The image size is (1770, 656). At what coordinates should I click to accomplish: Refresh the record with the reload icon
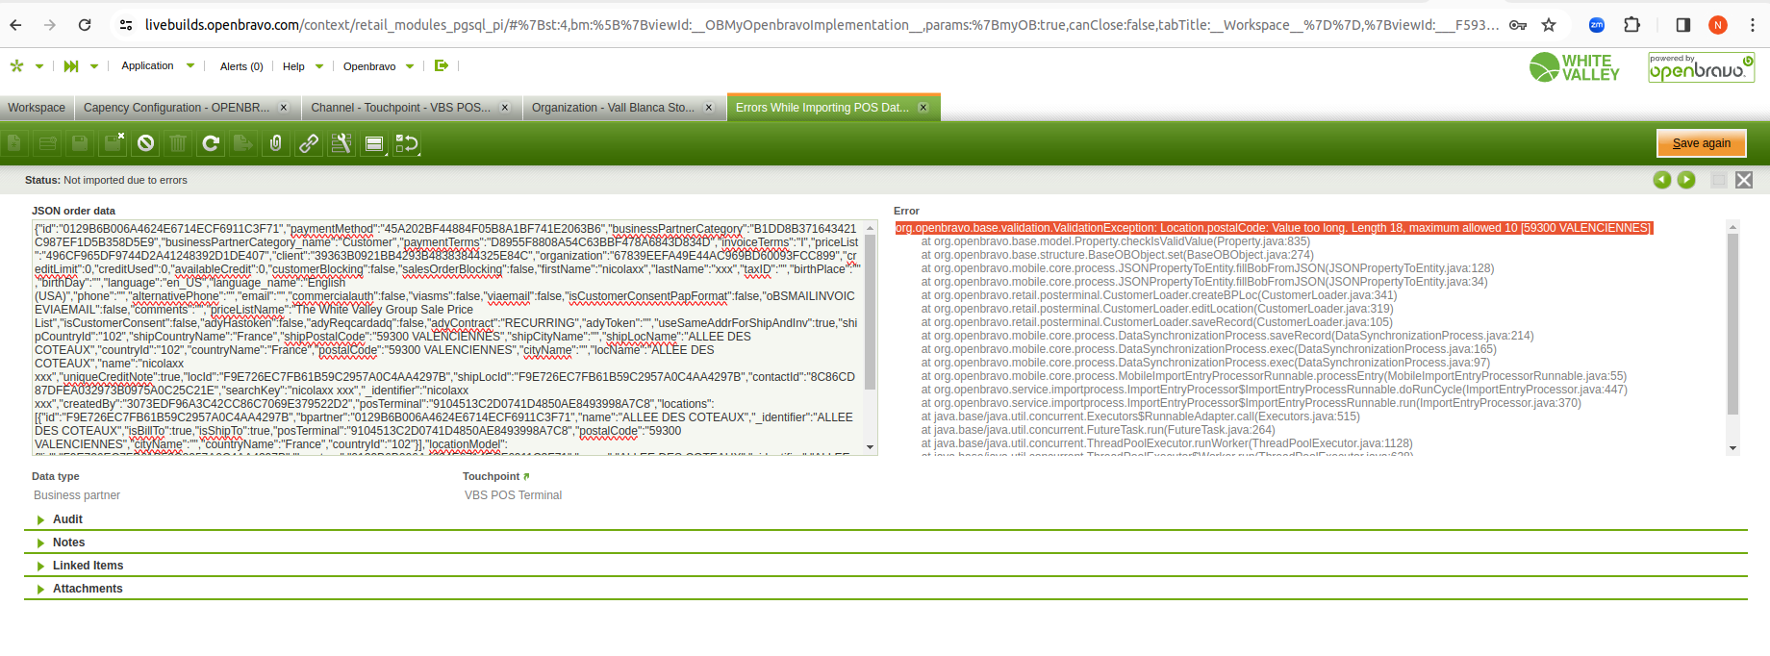(x=211, y=143)
